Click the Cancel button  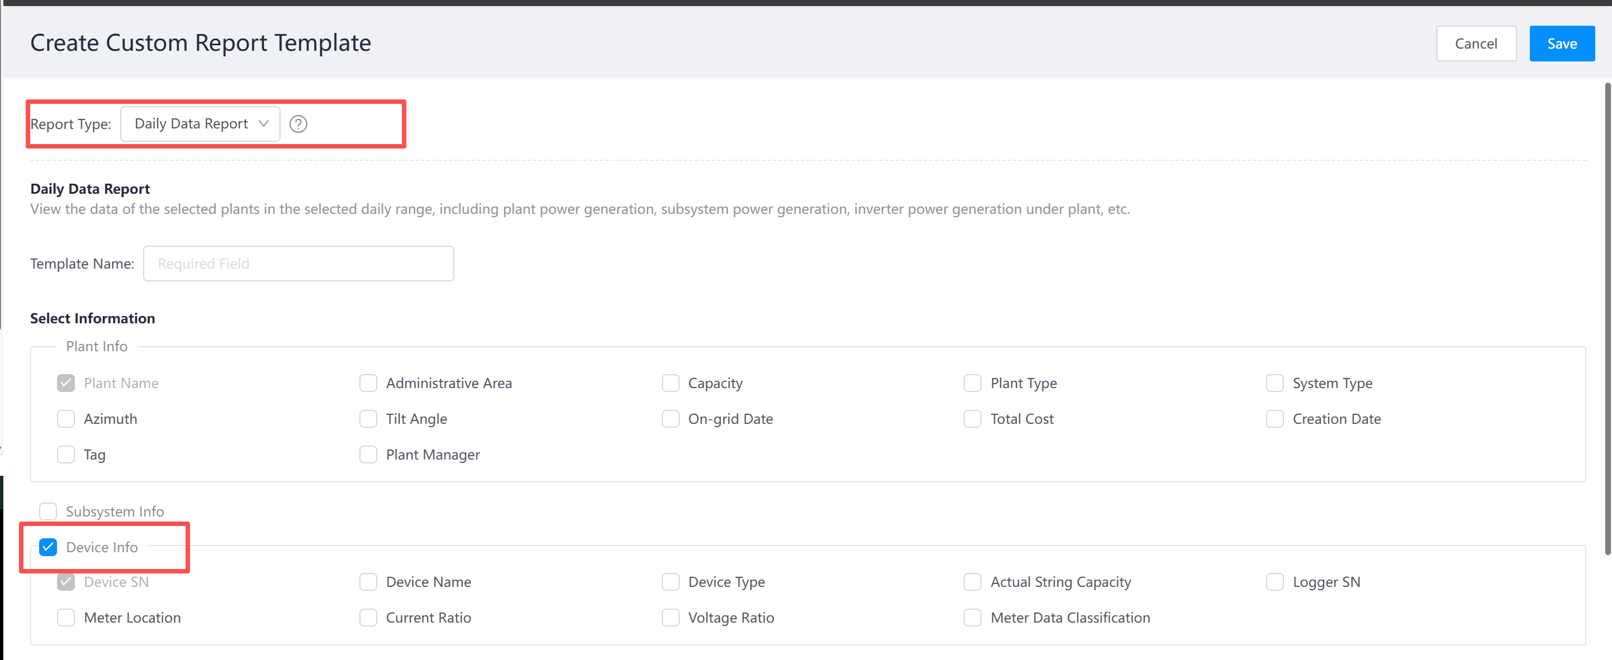click(x=1476, y=44)
